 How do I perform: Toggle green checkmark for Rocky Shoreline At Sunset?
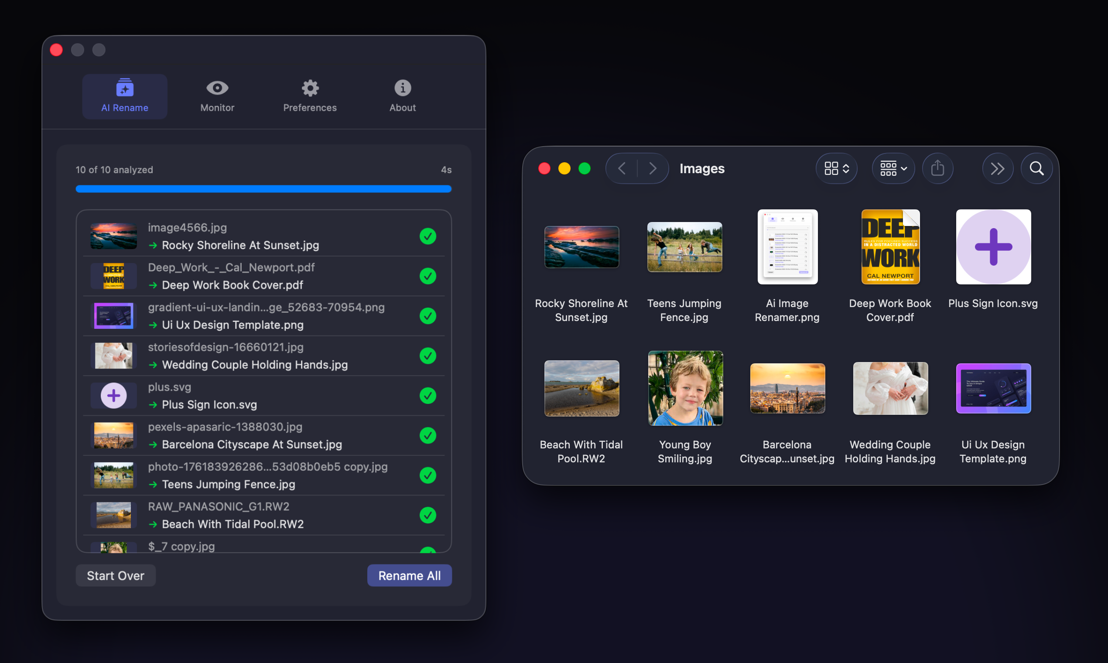[x=427, y=236]
